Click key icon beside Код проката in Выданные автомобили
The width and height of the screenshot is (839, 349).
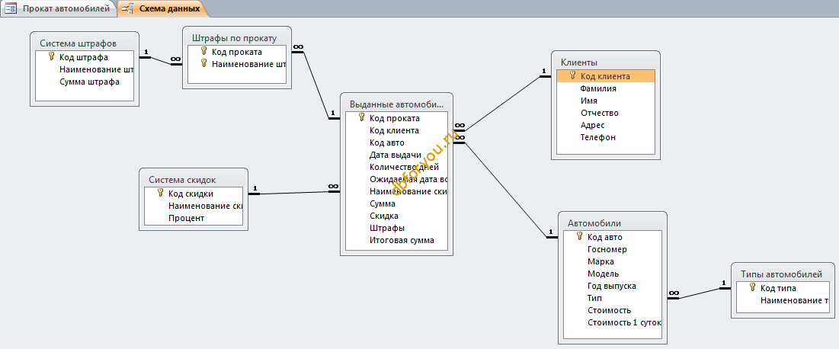362,118
